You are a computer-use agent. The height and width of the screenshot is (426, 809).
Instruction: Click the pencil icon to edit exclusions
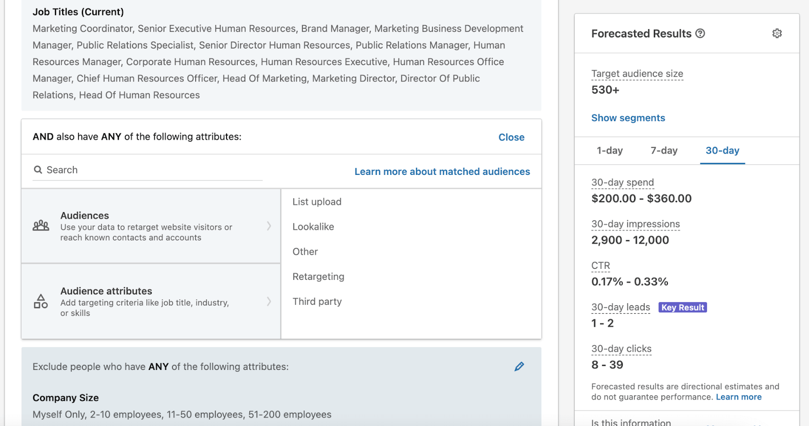coord(519,366)
